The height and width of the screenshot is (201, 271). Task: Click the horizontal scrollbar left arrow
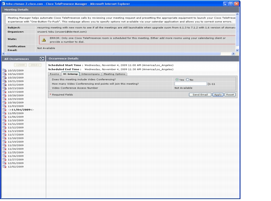coord(3,54)
